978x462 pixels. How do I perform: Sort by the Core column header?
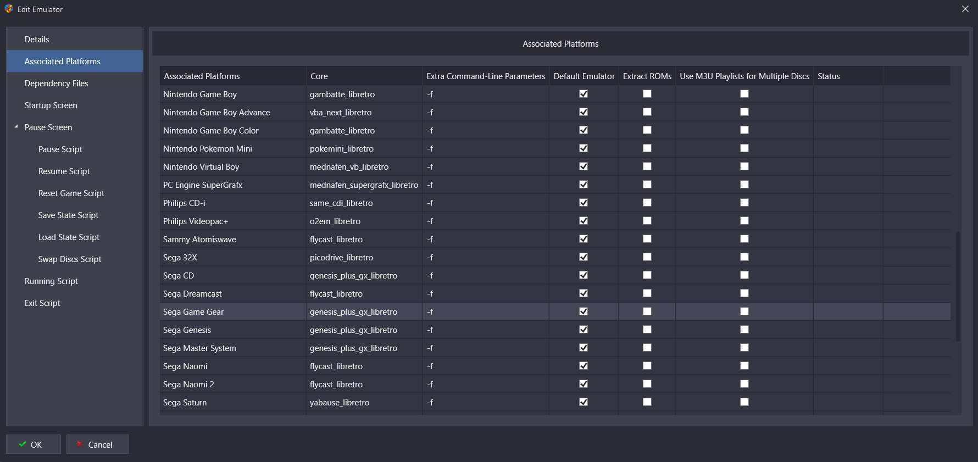point(364,76)
